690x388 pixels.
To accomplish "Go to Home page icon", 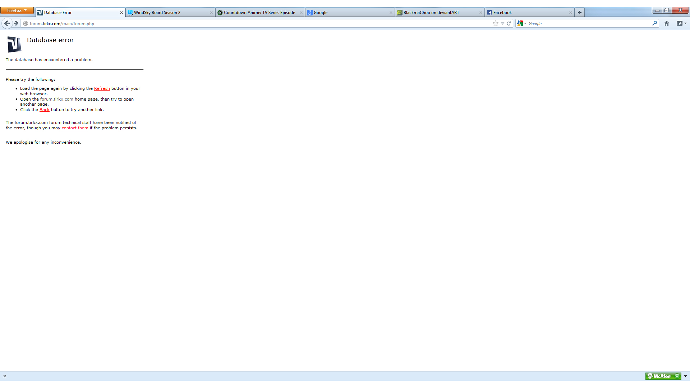I will (667, 23).
